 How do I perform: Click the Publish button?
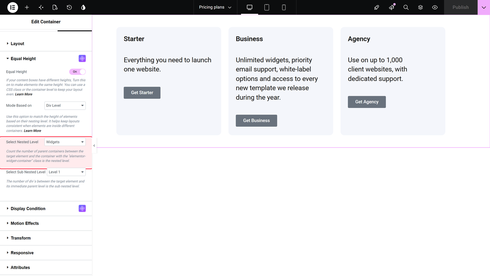[461, 7]
